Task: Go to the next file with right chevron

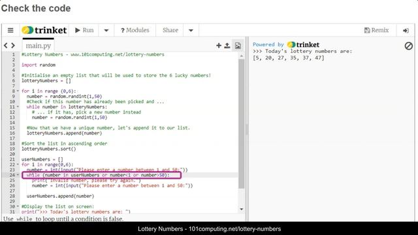Action: tap(13, 46)
